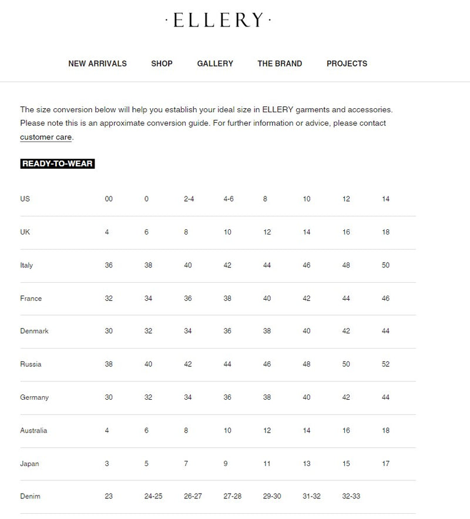Image resolution: width=470 pixels, height=519 pixels.
Task: Click the Japan row label
Action: click(x=29, y=464)
